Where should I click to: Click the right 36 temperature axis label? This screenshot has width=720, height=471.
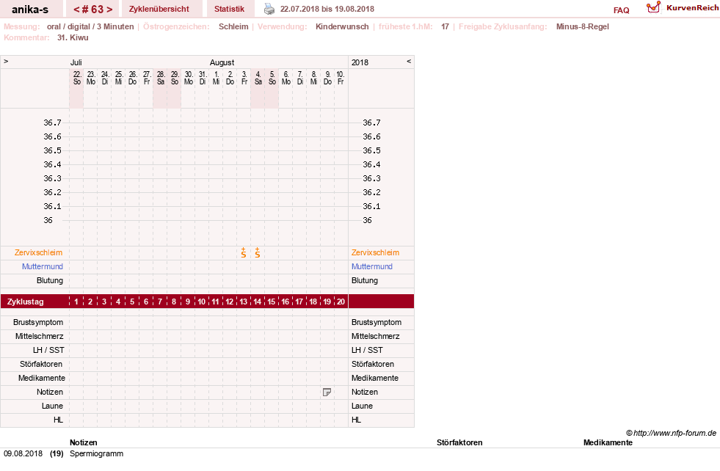(368, 220)
